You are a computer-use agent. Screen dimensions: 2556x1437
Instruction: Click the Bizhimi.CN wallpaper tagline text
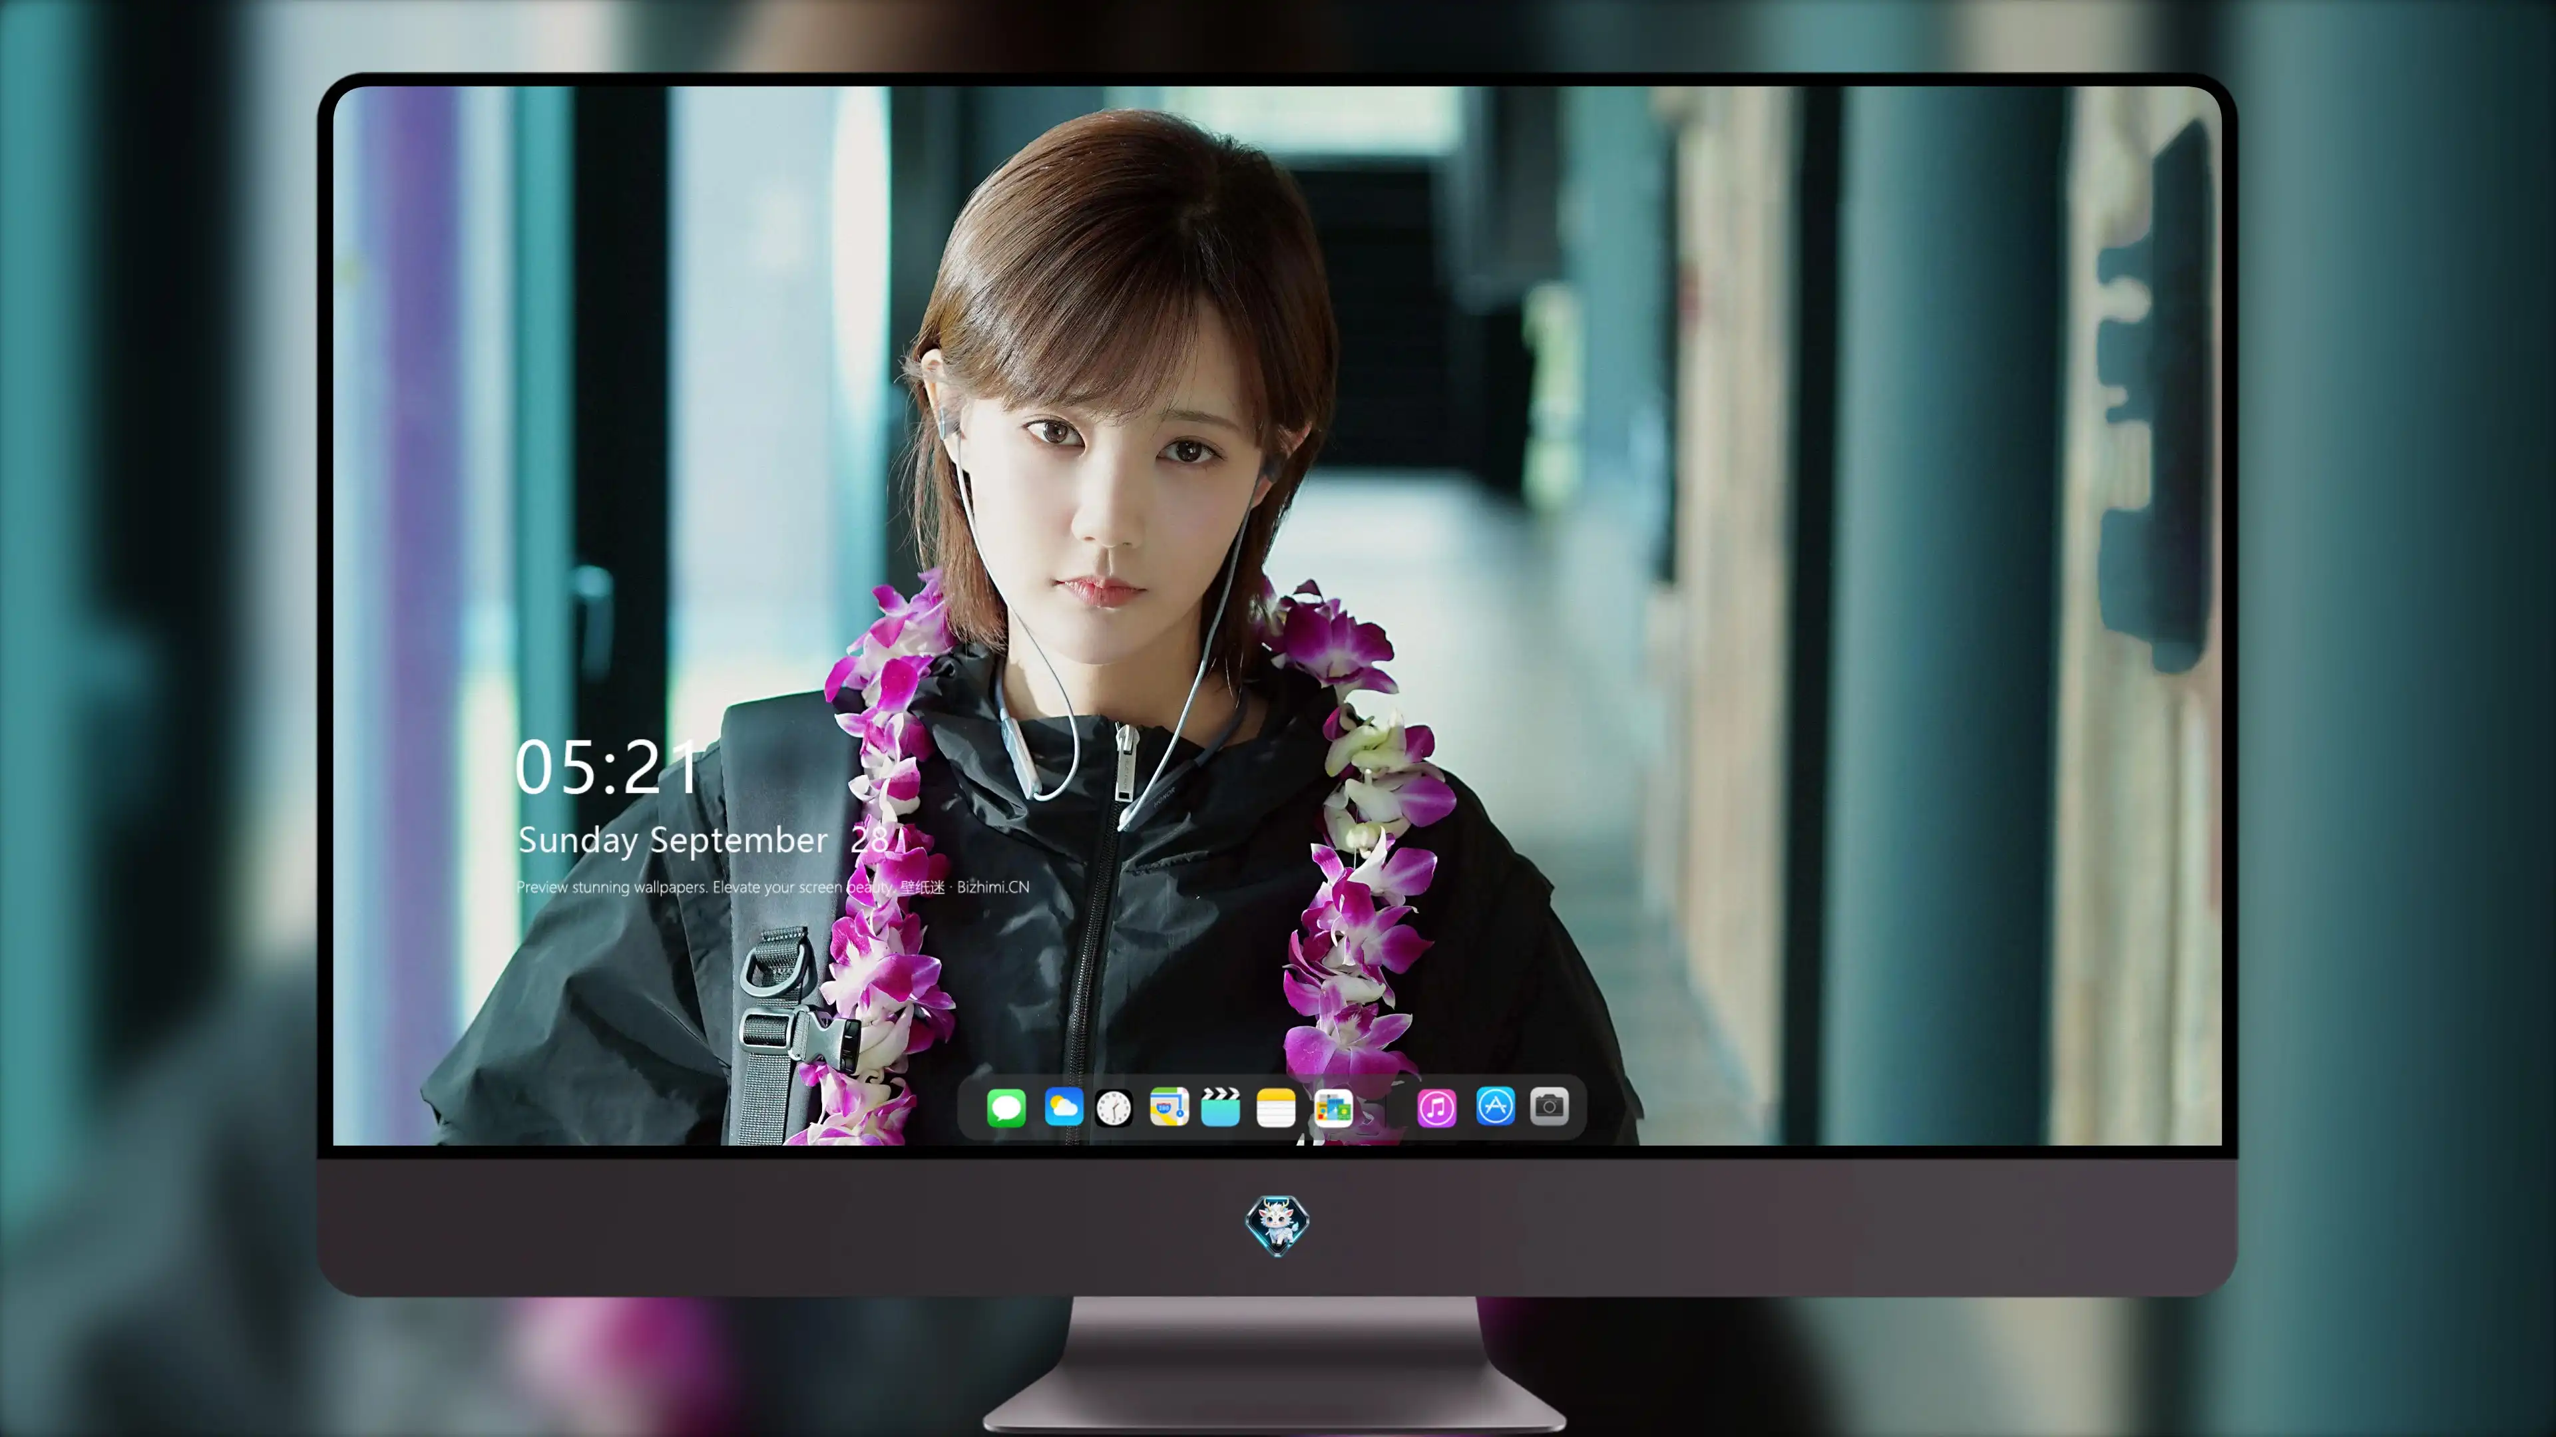click(773, 887)
